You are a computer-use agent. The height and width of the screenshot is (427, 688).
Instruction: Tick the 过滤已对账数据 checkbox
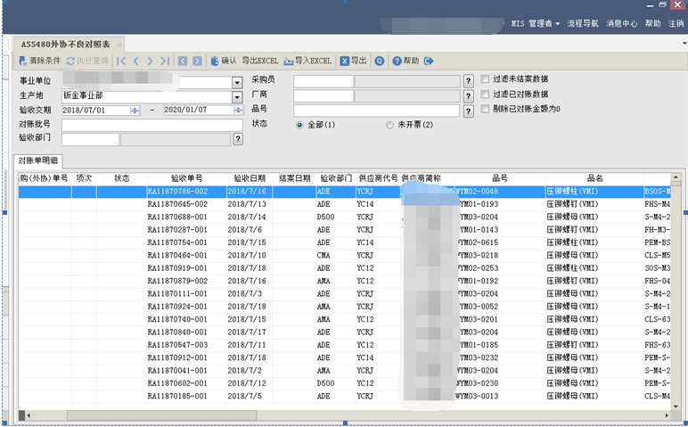(x=485, y=94)
